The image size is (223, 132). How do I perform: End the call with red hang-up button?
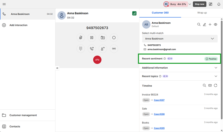pyautogui.click(x=97, y=60)
